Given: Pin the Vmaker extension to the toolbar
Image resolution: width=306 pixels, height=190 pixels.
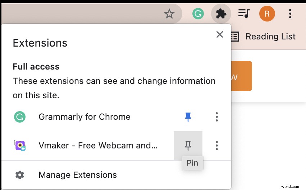Looking at the screenshot, I should click(188, 146).
